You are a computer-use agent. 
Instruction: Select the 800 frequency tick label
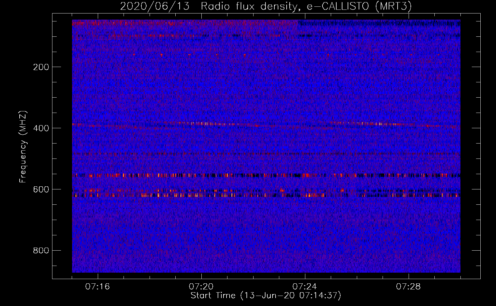[41, 251]
